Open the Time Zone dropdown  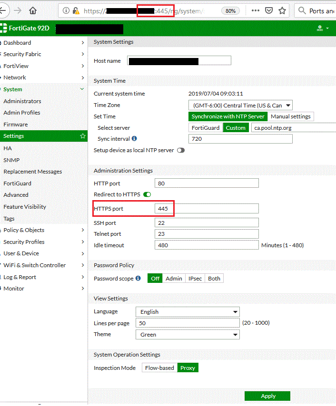(240, 105)
